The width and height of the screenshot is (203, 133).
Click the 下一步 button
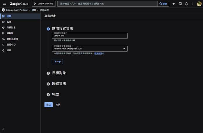point(57,62)
